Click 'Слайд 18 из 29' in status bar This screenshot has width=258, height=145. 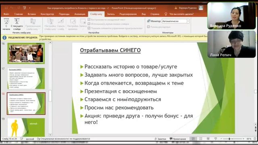[x=9, y=139]
